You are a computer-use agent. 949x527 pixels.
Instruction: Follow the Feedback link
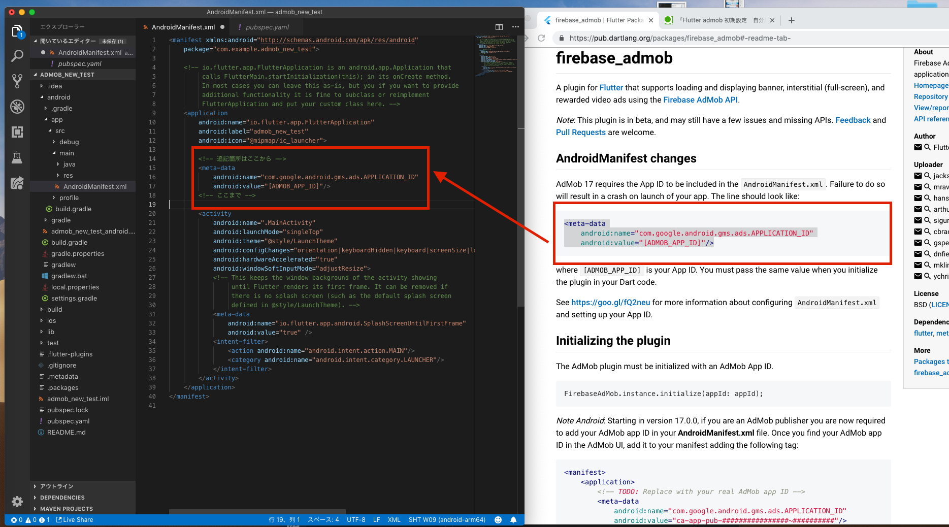click(853, 120)
